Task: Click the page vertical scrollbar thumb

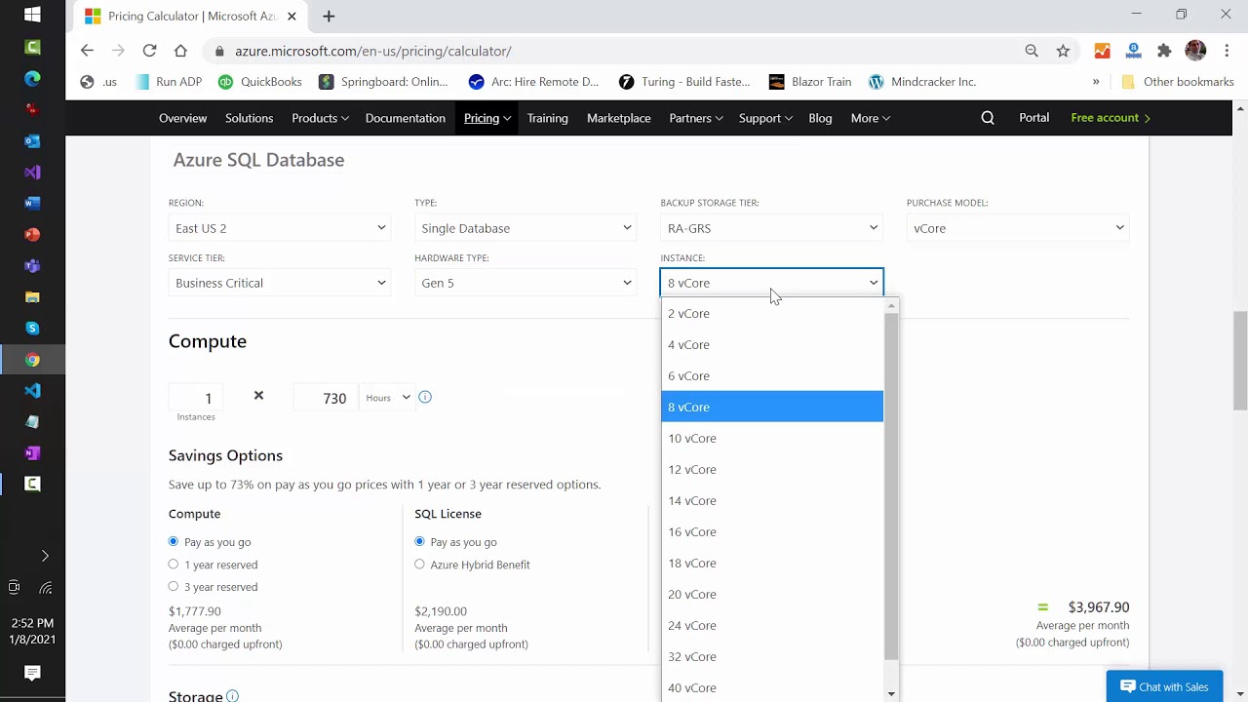Action: click(1240, 361)
